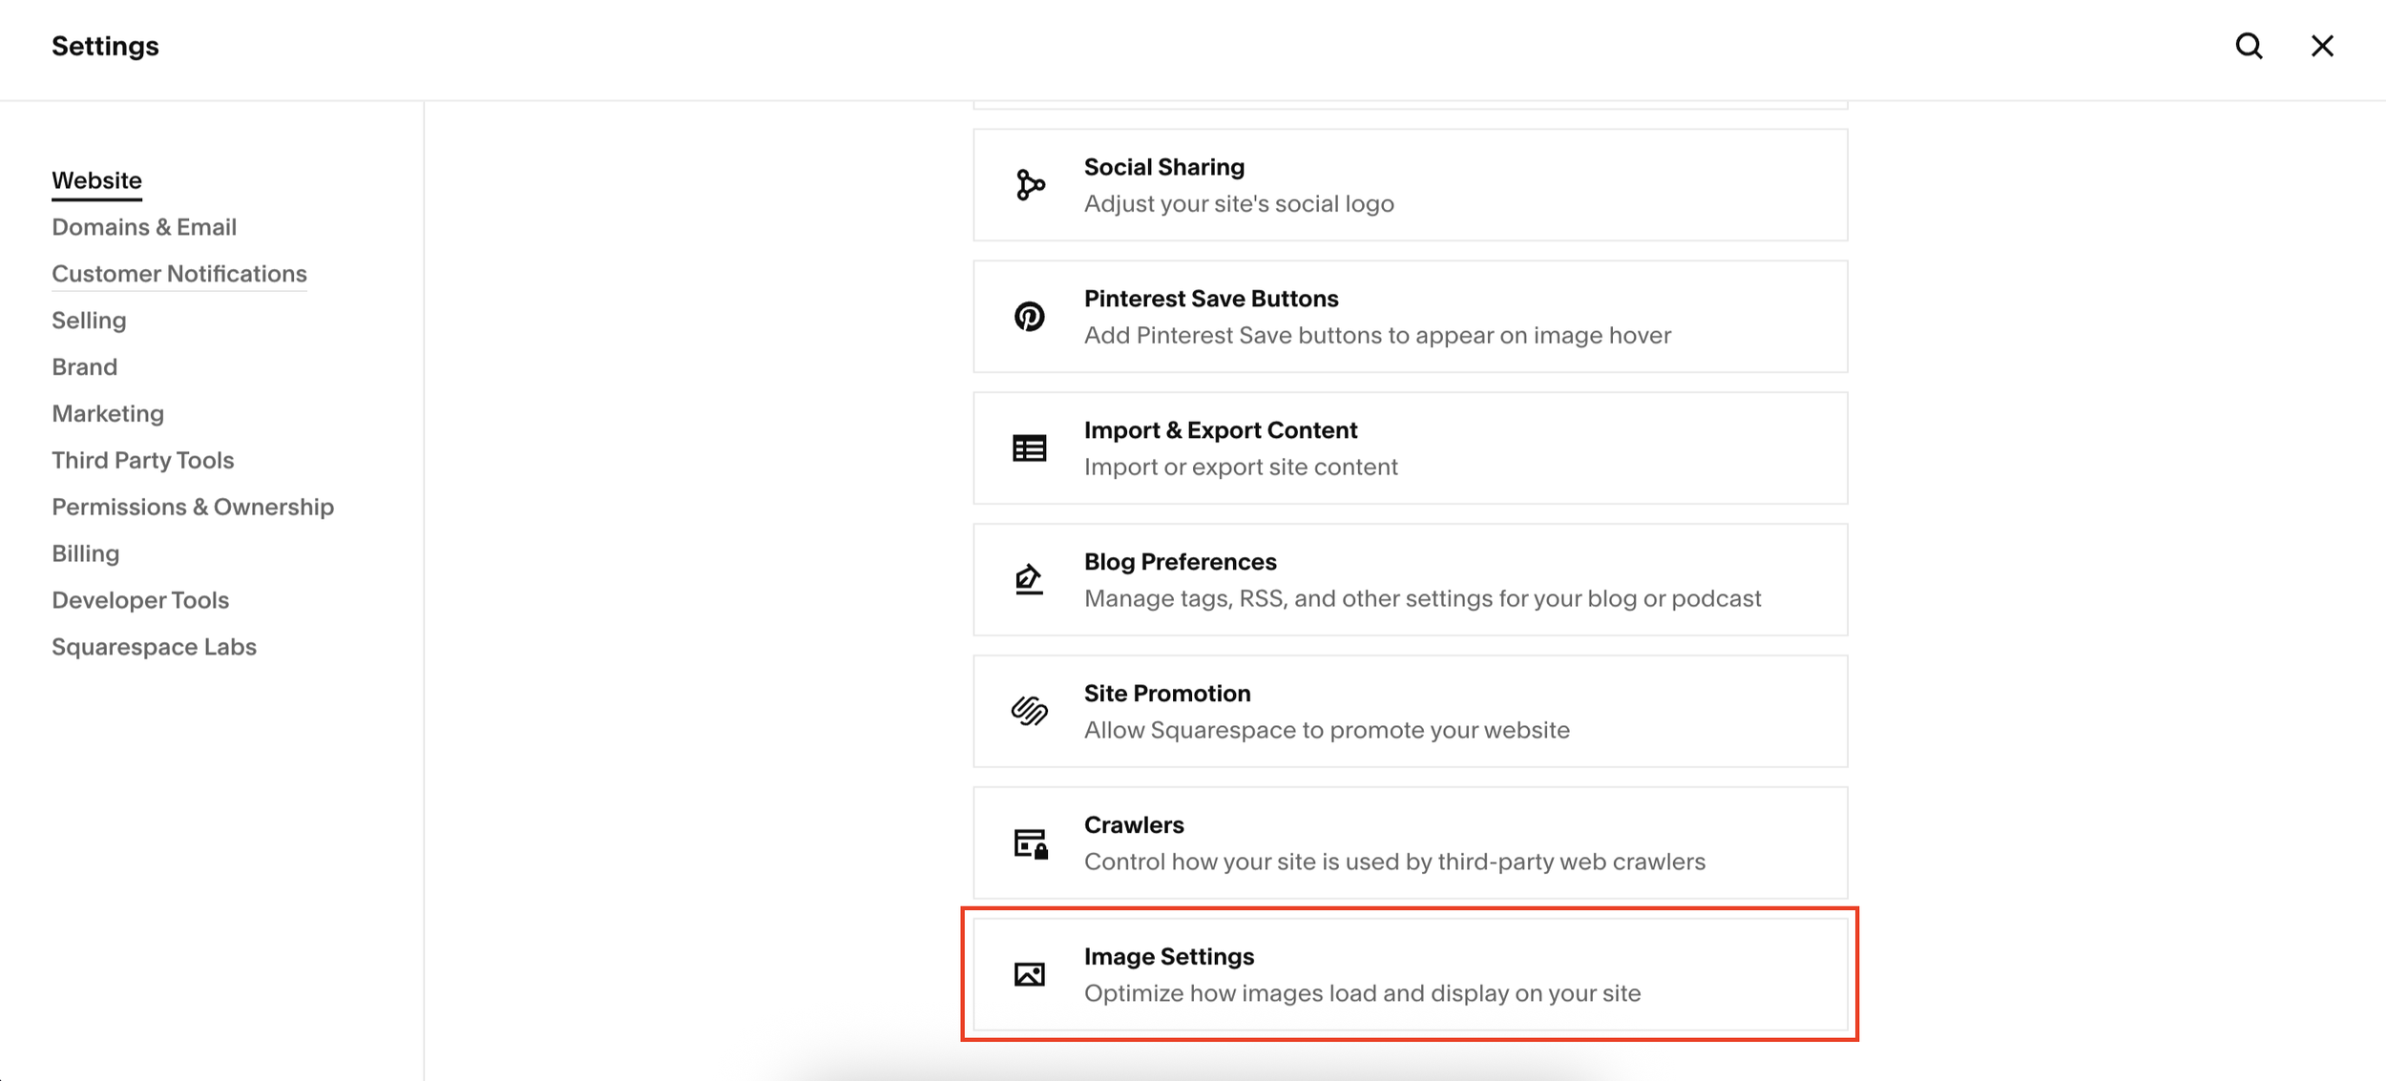
Task: Open Domains & Email settings
Action: click(144, 227)
